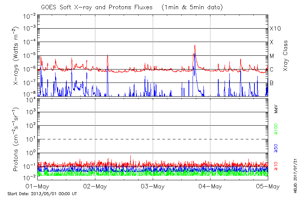This screenshot has height=197, width=298.
Task: Click the C class label on right axis
Action: [x=272, y=70]
